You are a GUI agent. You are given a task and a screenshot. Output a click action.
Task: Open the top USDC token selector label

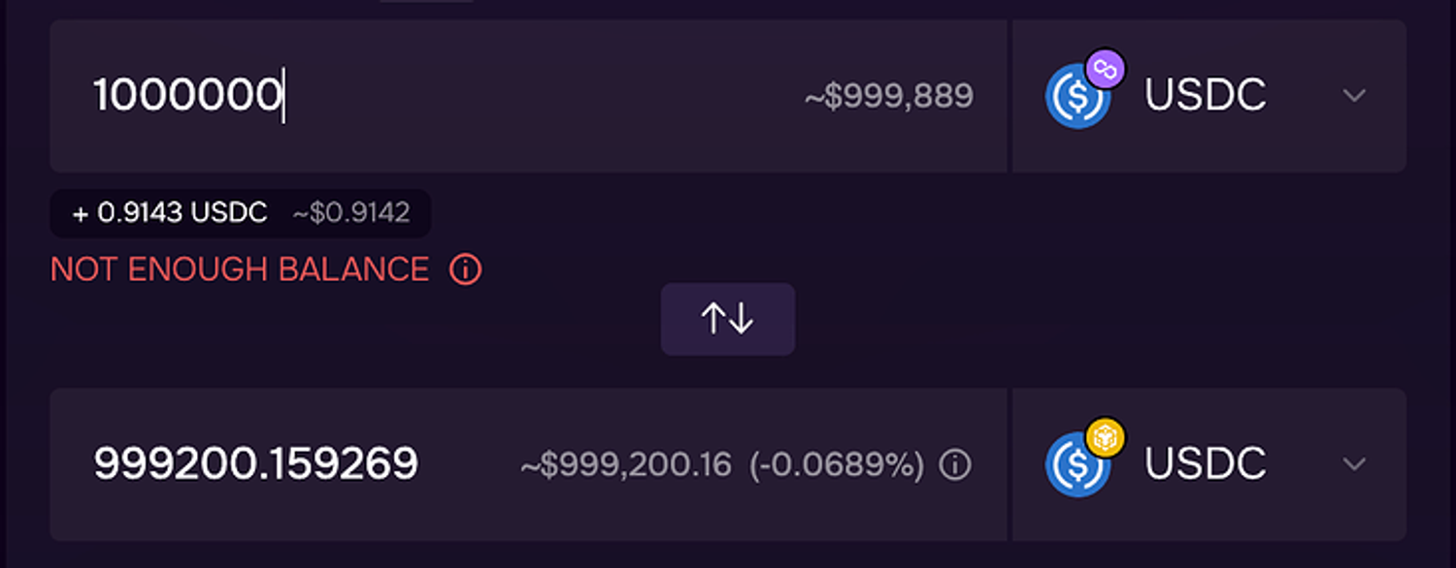tap(1205, 95)
